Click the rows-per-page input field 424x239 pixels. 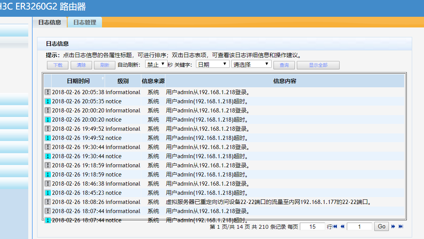pyautogui.click(x=312, y=226)
